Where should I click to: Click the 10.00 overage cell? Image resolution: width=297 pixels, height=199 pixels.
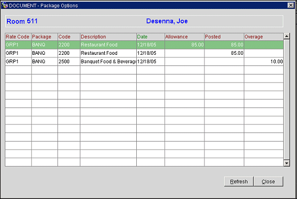click(x=264, y=62)
